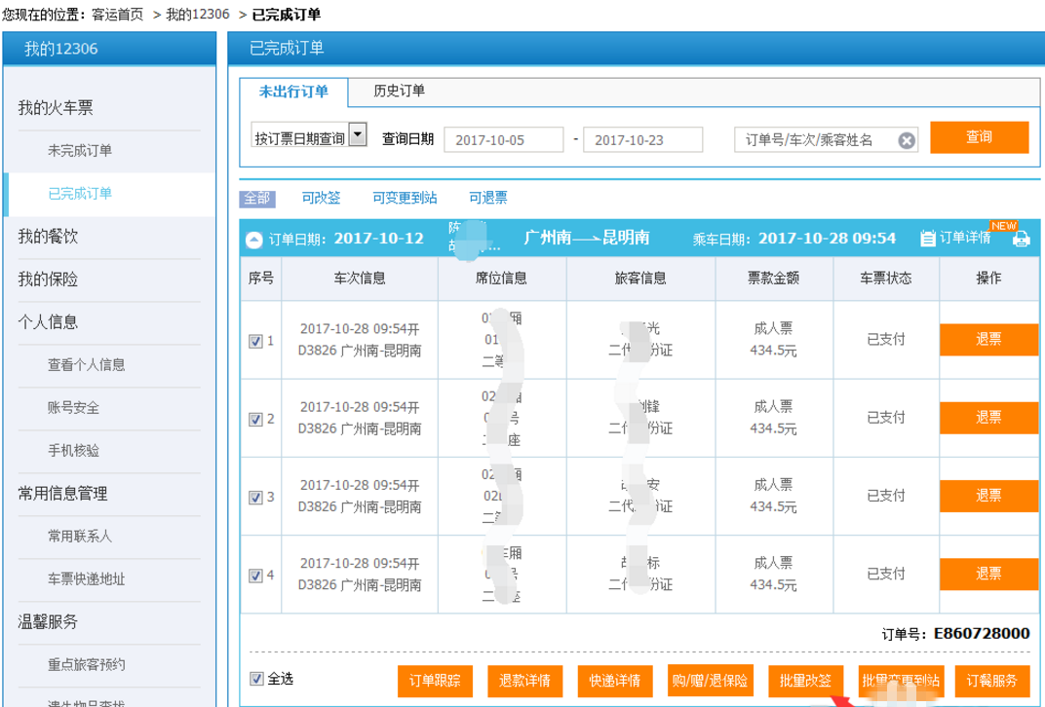The image size is (1045, 707).
Task: Filter orders by 可改签
Action: click(321, 198)
